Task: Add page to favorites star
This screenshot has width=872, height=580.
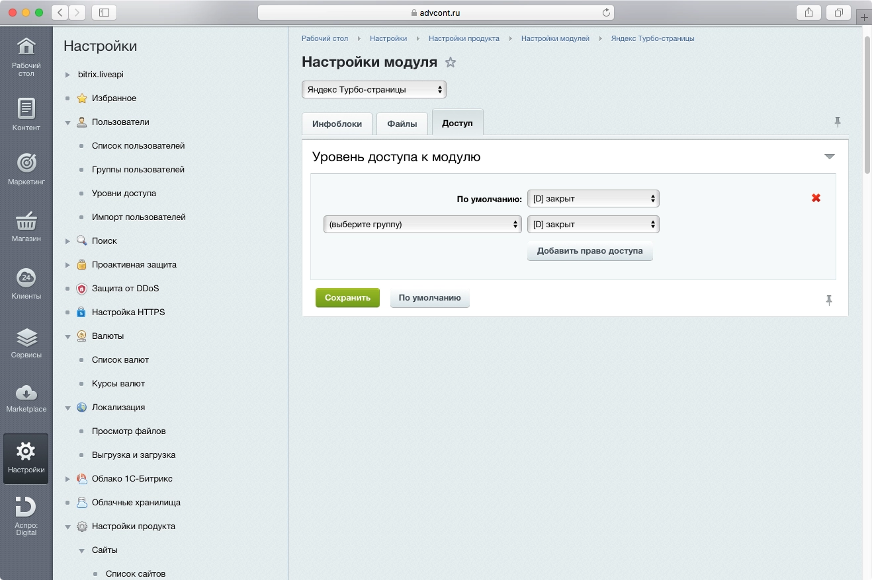Action: click(451, 63)
